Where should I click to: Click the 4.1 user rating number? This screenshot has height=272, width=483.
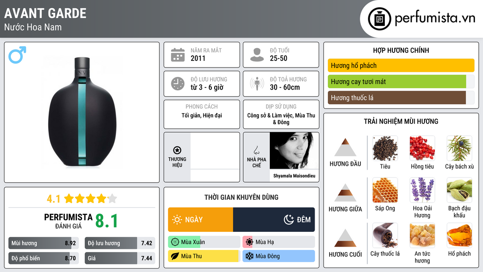click(53, 199)
